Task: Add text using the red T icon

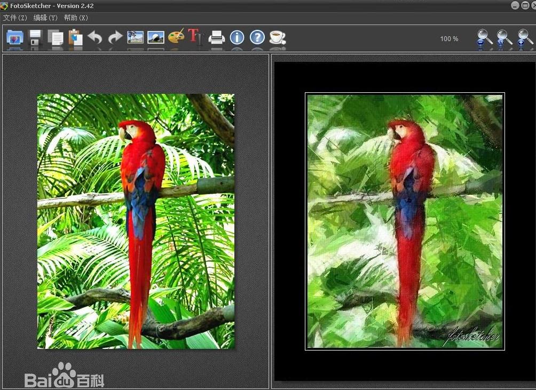Action: (196, 36)
